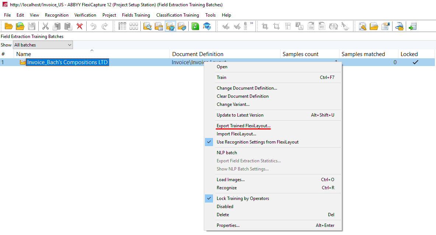Click the standalone blue graduation cap icon
The image size is (436, 235).
point(207,27)
